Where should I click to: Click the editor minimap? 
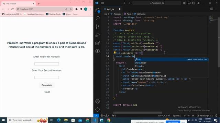[x=213, y=19]
